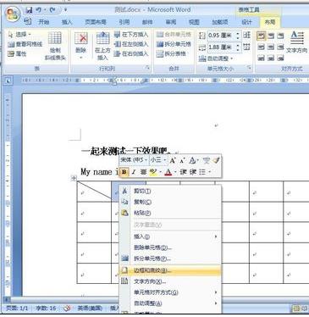Viewport: 309px width, 317px height.
Task: Choose Text Direction (文字方向) in context menu
Action: click(x=171, y=281)
